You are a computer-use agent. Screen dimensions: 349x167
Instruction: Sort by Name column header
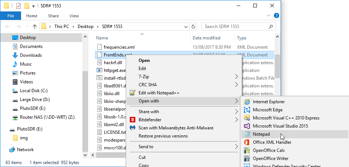click(x=102, y=38)
